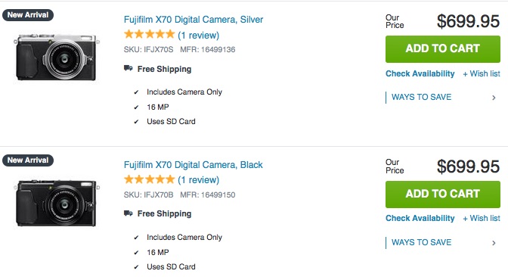
Task: Click the New Arrival badge on Black camera
Action: pos(28,160)
